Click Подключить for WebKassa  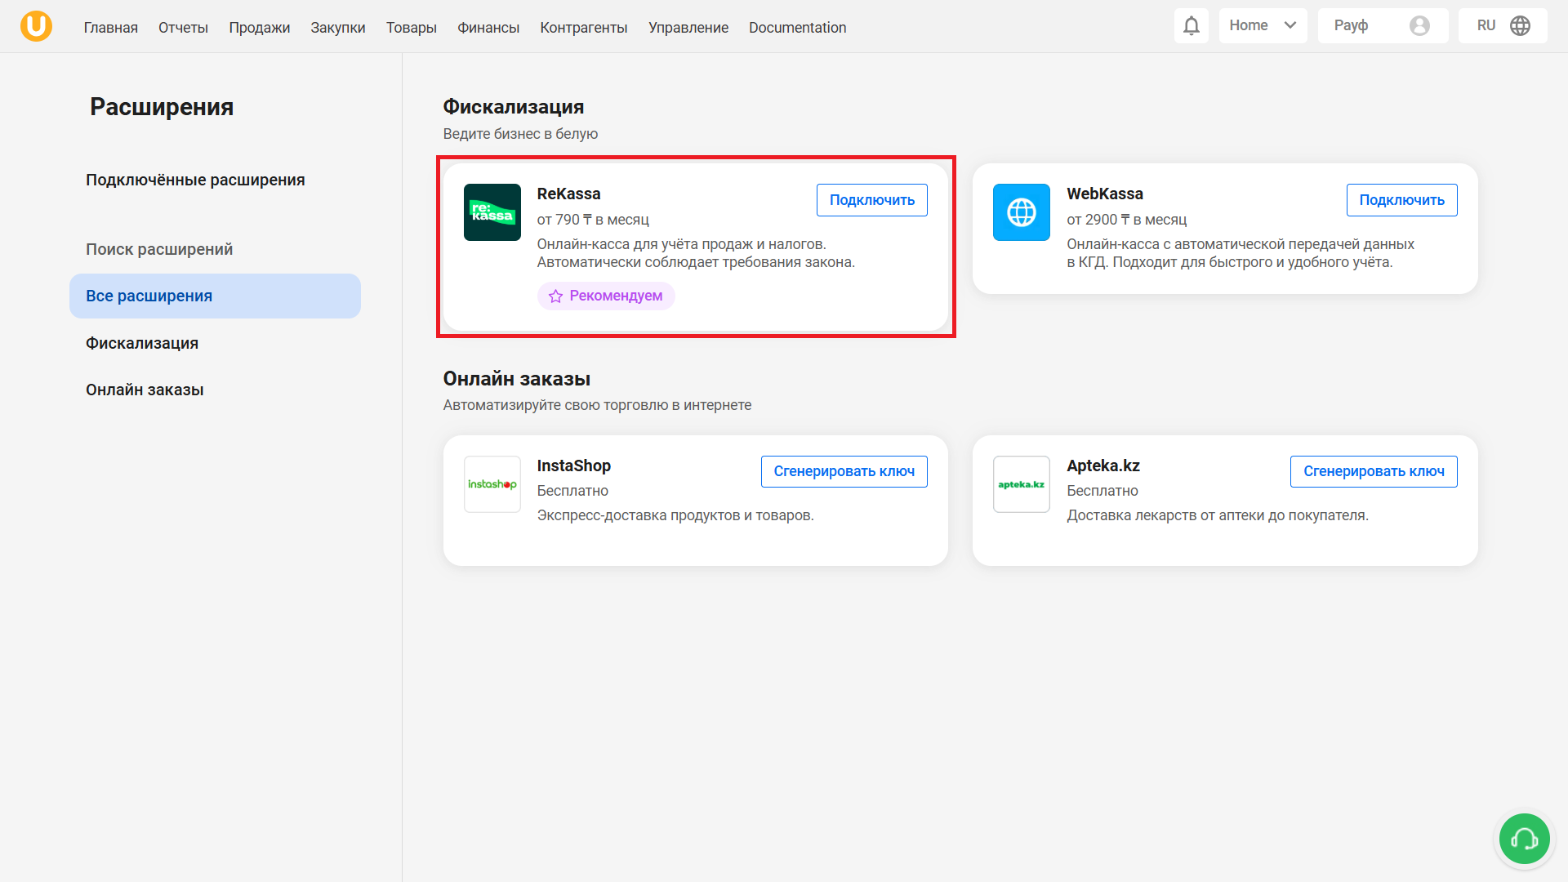point(1401,200)
